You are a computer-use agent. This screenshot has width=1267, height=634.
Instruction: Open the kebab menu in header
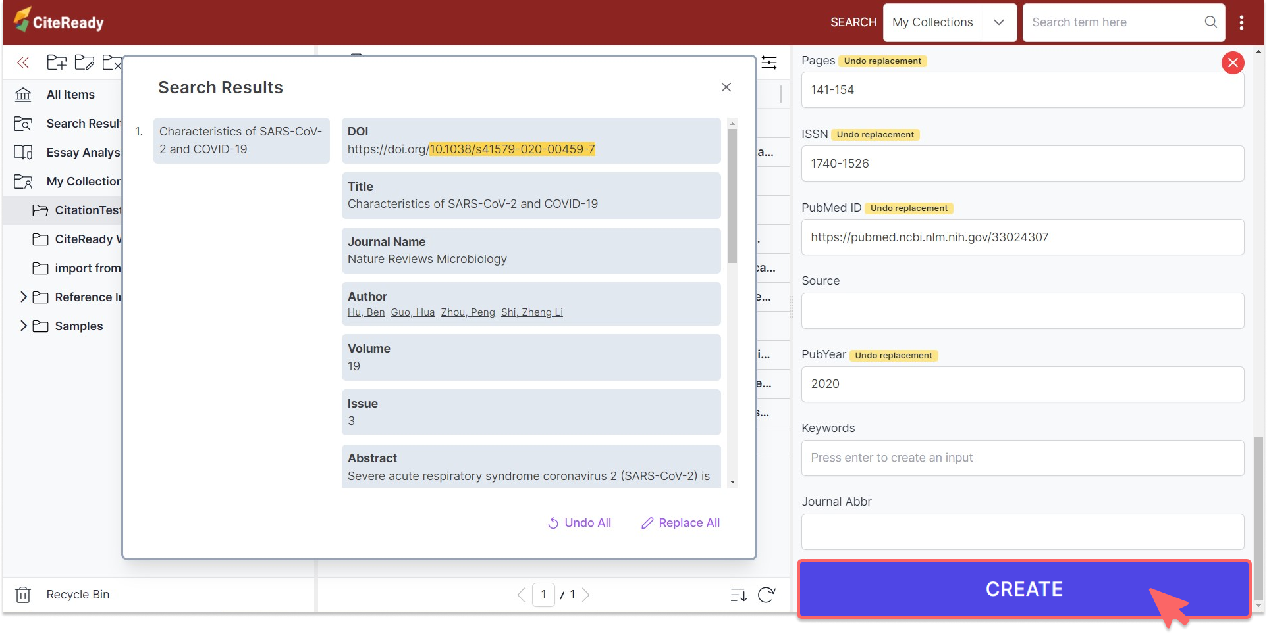(x=1241, y=22)
